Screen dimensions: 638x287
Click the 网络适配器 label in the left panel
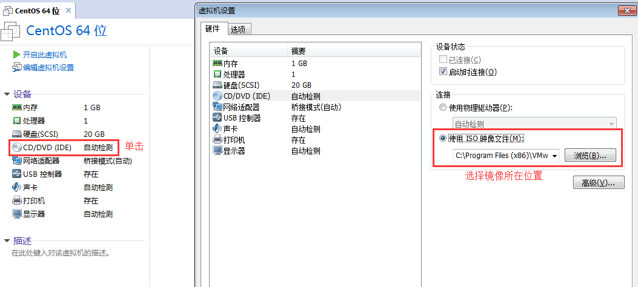[41, 161]
